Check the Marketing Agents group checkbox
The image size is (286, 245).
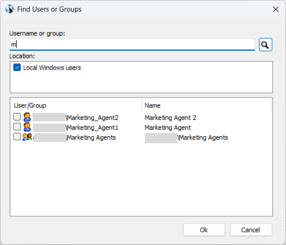17,137
